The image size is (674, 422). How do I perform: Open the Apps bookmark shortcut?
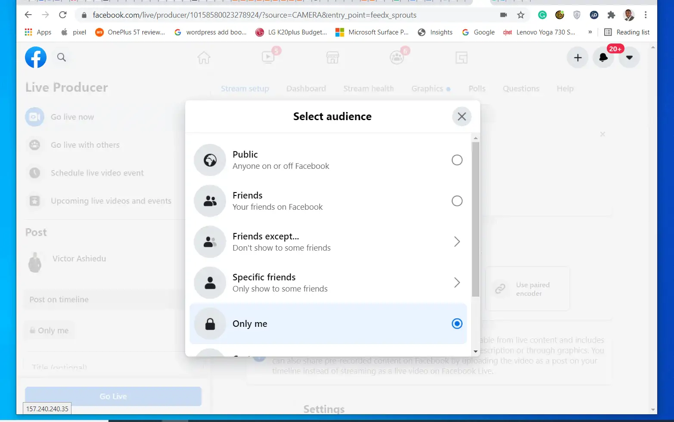pyautogui.click(x=38, y=32)
